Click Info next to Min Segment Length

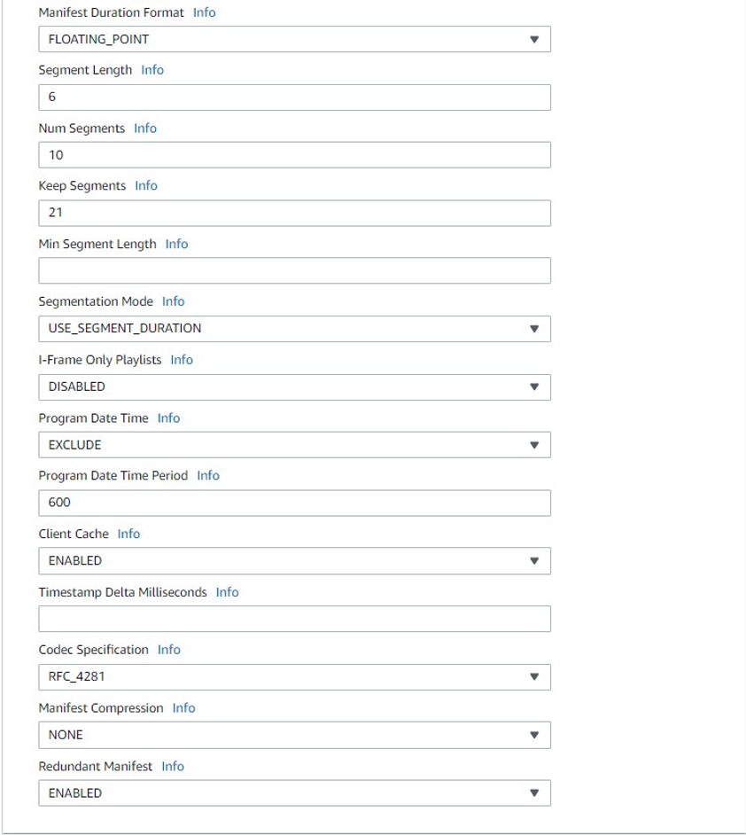tap(176, 243)
